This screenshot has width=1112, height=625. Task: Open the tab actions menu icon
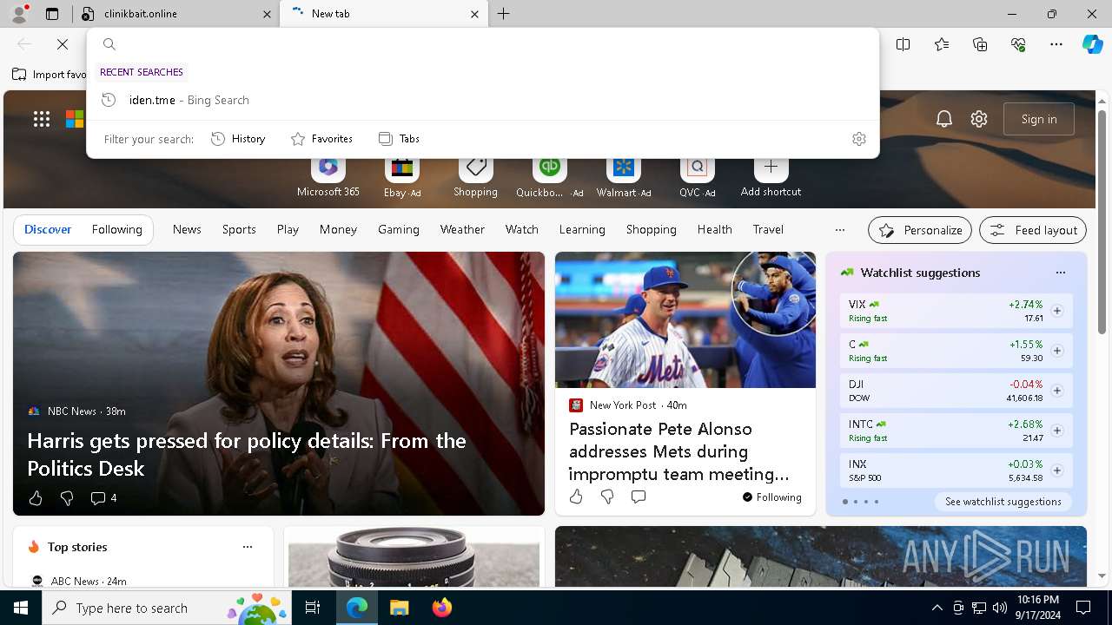tap(52, 14)
